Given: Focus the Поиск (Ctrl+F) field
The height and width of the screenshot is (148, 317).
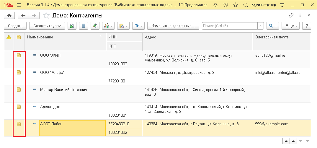Looking at the screenshot, I should [x=230, y=26].
